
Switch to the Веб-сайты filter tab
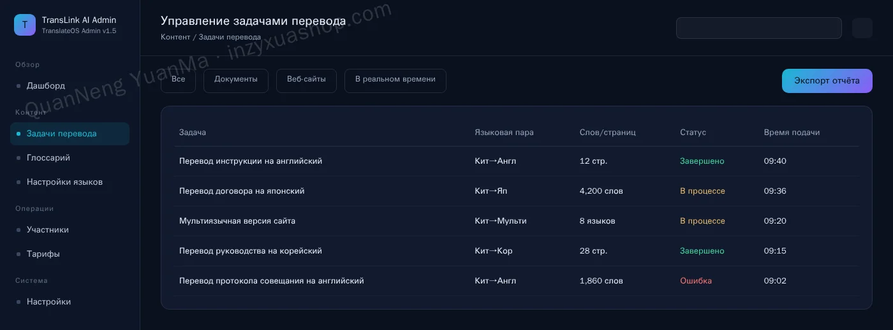pyautogui.click(x=306, y=81)
